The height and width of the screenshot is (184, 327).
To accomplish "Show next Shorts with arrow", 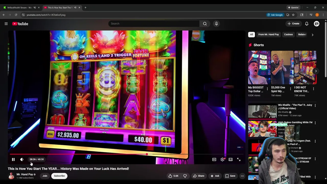I will click(x=316, y=71).
